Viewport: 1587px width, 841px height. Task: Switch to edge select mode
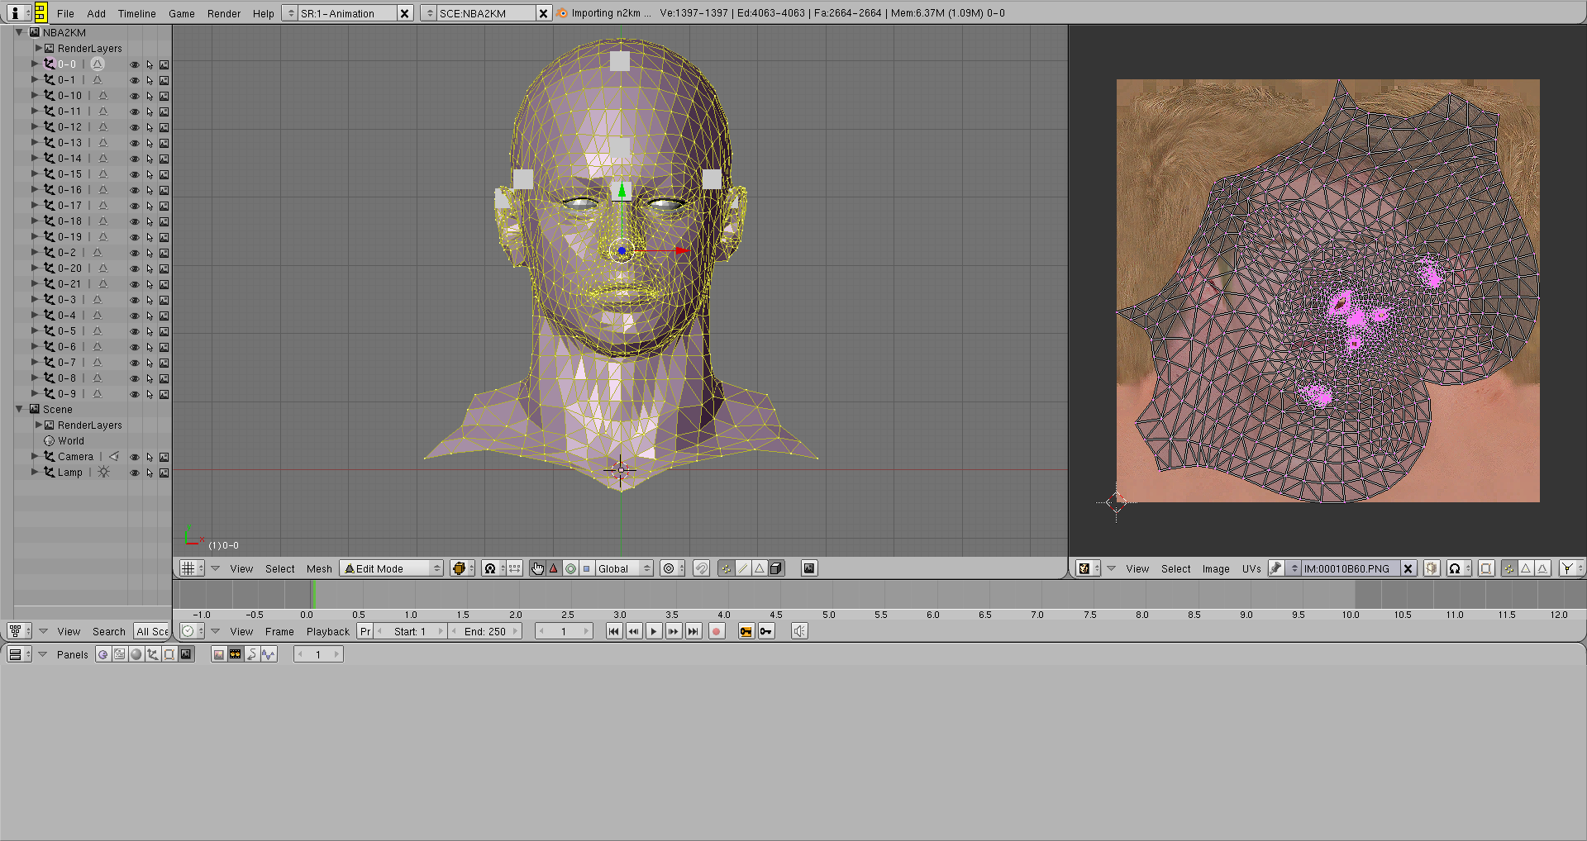click(x=742, y=568)
